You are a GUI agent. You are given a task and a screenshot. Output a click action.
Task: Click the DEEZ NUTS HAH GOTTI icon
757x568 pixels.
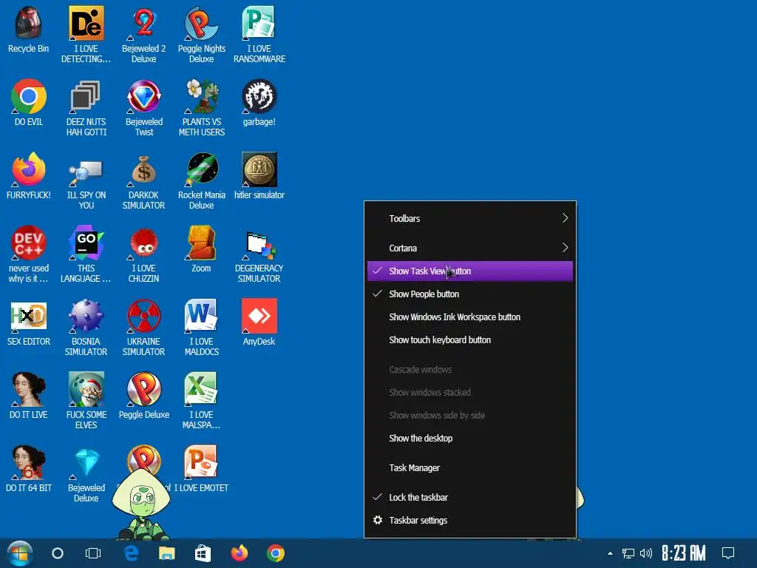[x=86, y=97]
